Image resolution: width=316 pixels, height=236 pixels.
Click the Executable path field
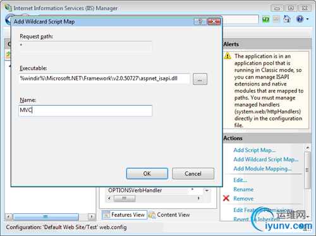[x=104, y=78]
